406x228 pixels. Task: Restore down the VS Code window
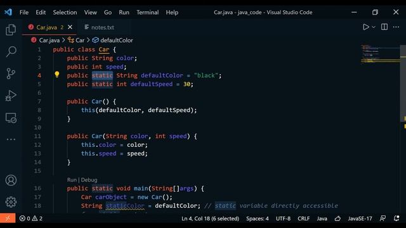click(x=375, y=12)
